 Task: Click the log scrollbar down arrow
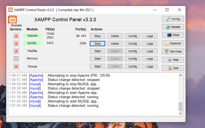[180, 113]
